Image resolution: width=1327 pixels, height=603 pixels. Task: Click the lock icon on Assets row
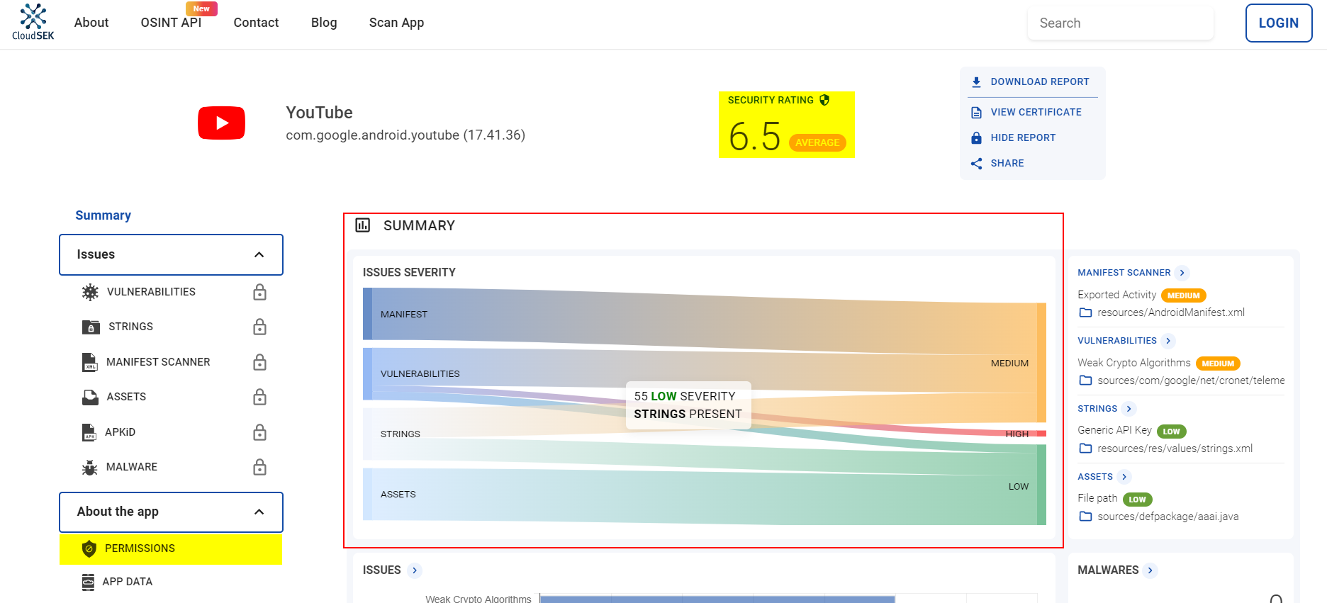coord(260,397)
